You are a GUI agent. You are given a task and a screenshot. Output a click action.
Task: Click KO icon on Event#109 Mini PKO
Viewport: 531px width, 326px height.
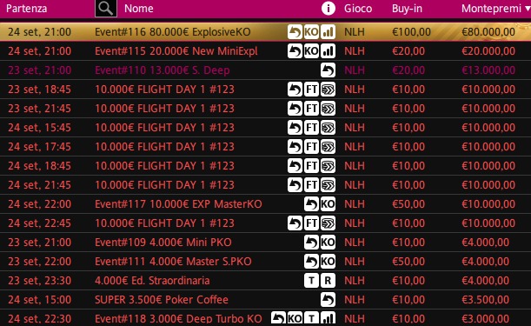pyautogui.click(x=328, y=243)
